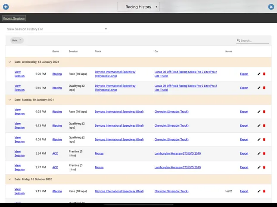Image resolution: width=277 pixels, height=207 pixels.
Task: Delete the 5:34 PM session
Action: [264, 153]
